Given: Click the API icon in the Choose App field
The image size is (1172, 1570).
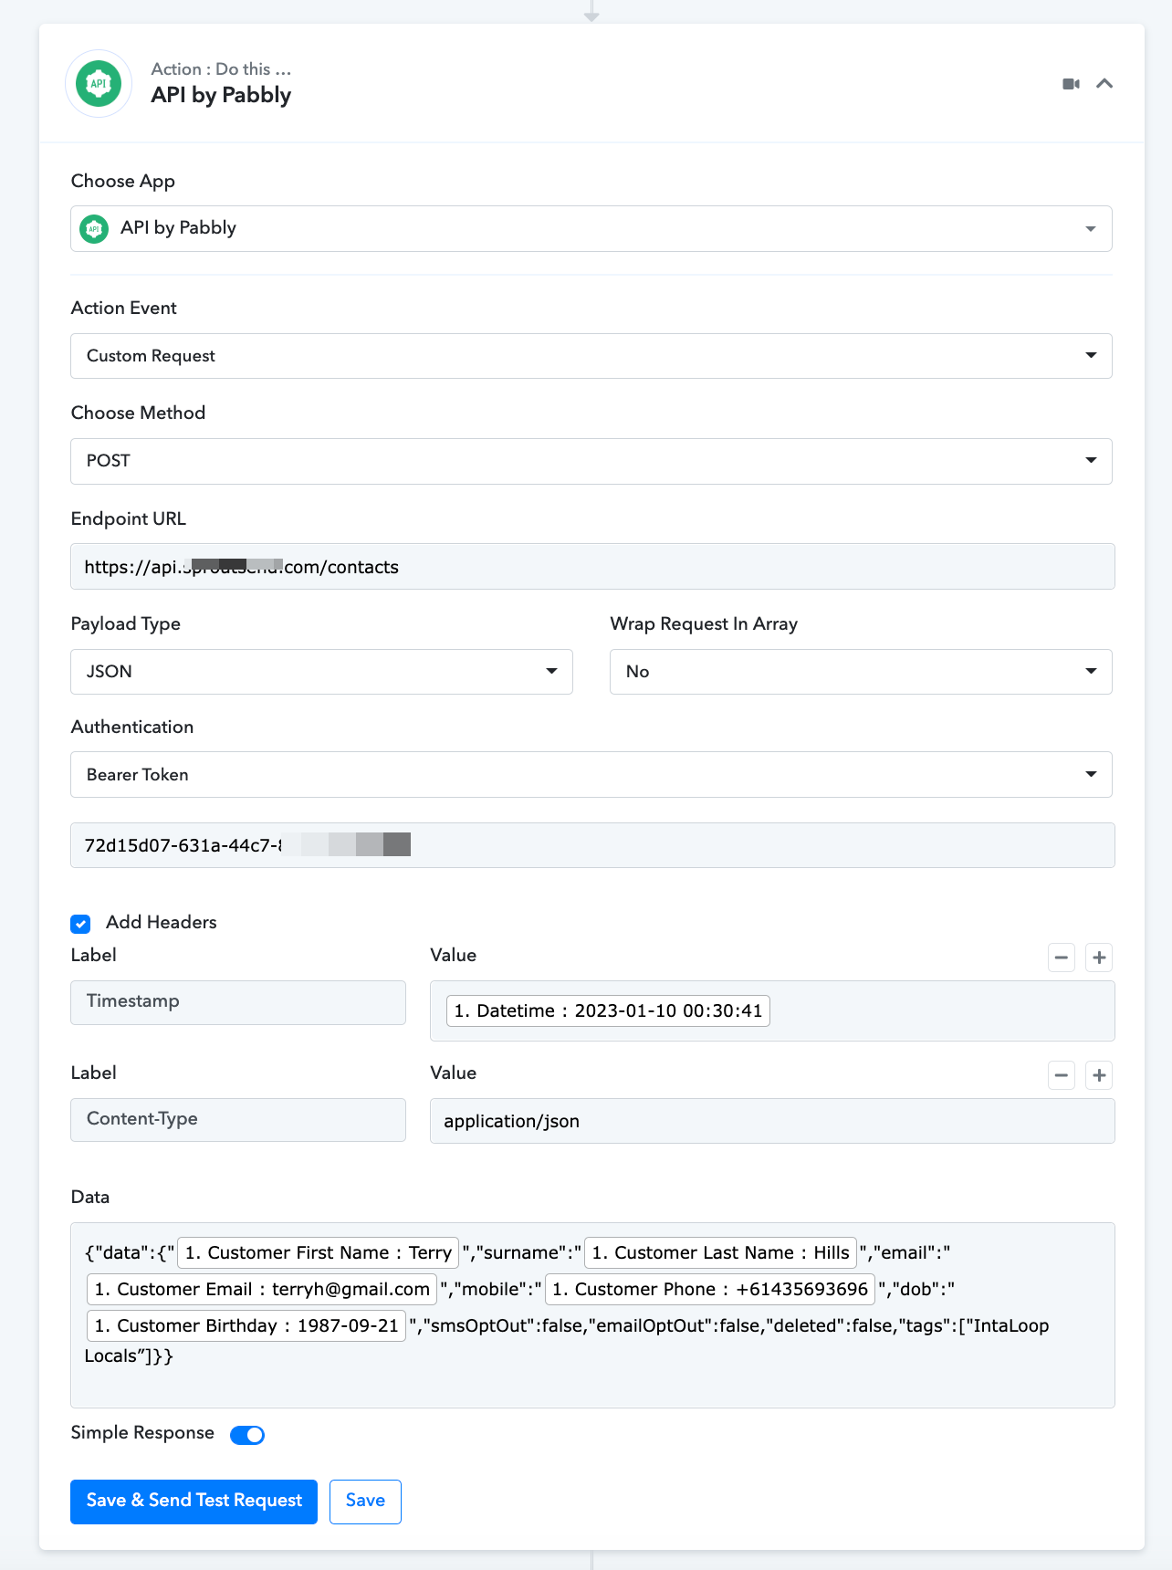Looking at the screenshot, I should click(94, 229).
